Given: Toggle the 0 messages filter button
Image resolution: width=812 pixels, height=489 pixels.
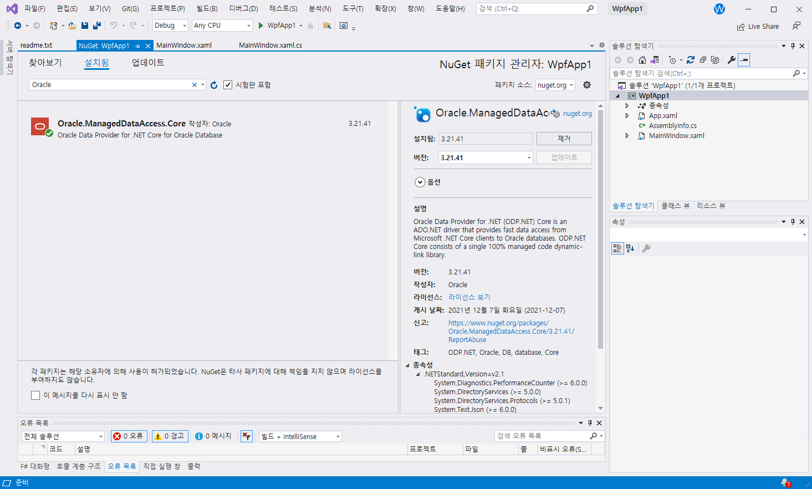Looking at the screenshot, I should pos(214,436).
